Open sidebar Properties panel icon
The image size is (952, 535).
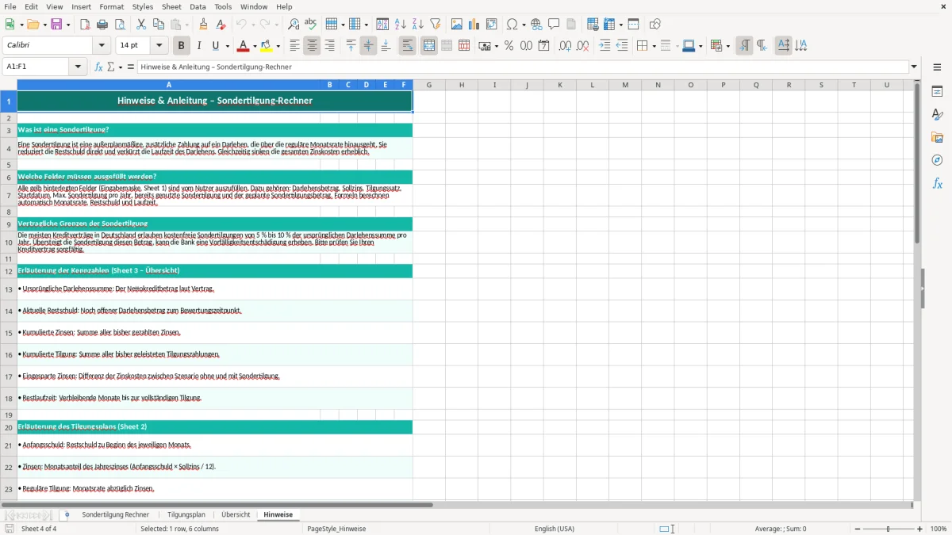pos(937,92)
